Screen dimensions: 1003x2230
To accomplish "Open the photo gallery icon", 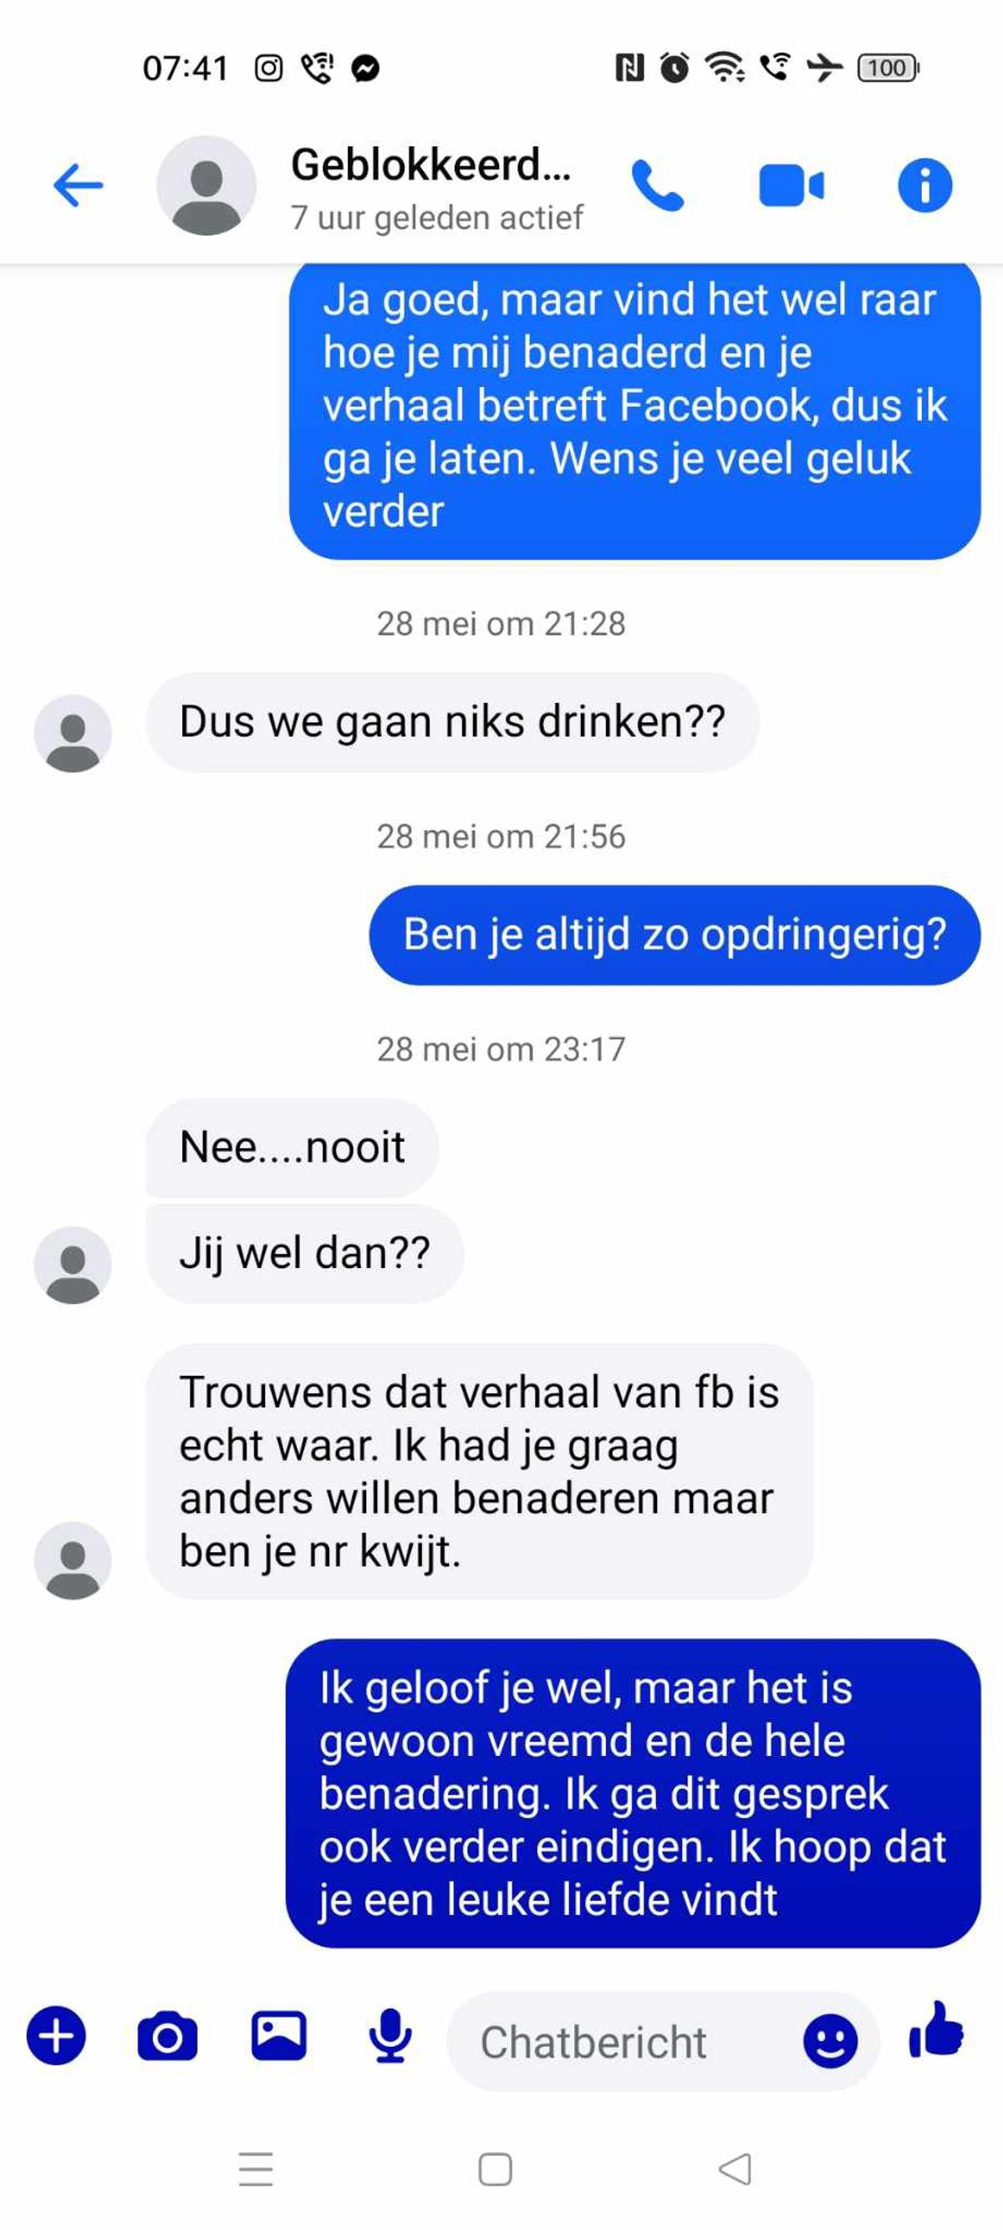I will (278, 2034).
